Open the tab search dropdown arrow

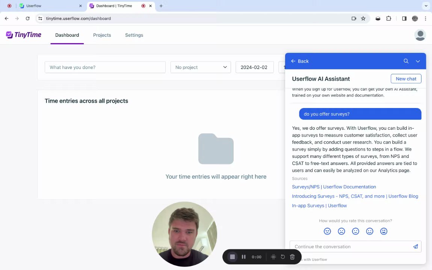(x=426, y=6)
